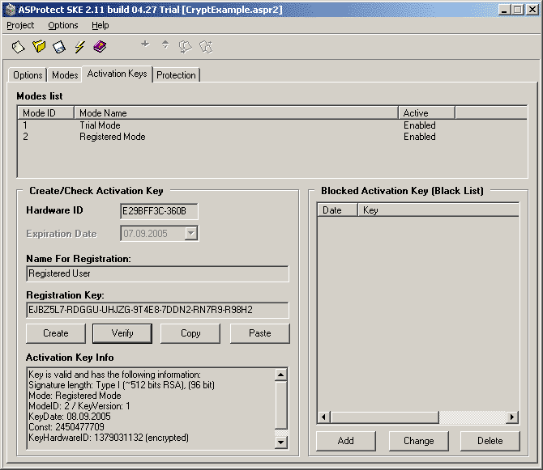Open the purple help book icon
543x470 pixels.
coord(100,46)
